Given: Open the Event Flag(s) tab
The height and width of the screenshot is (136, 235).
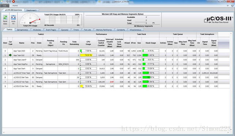Looking at the screenshot, I should pyautogui.click(x=51, y=30).
